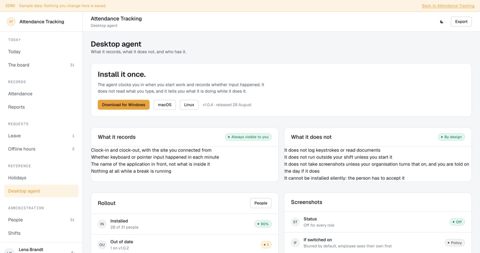The width and height of the screenshot is (480, 253).
Task: Click the Export button
Action: click(461, 22)
